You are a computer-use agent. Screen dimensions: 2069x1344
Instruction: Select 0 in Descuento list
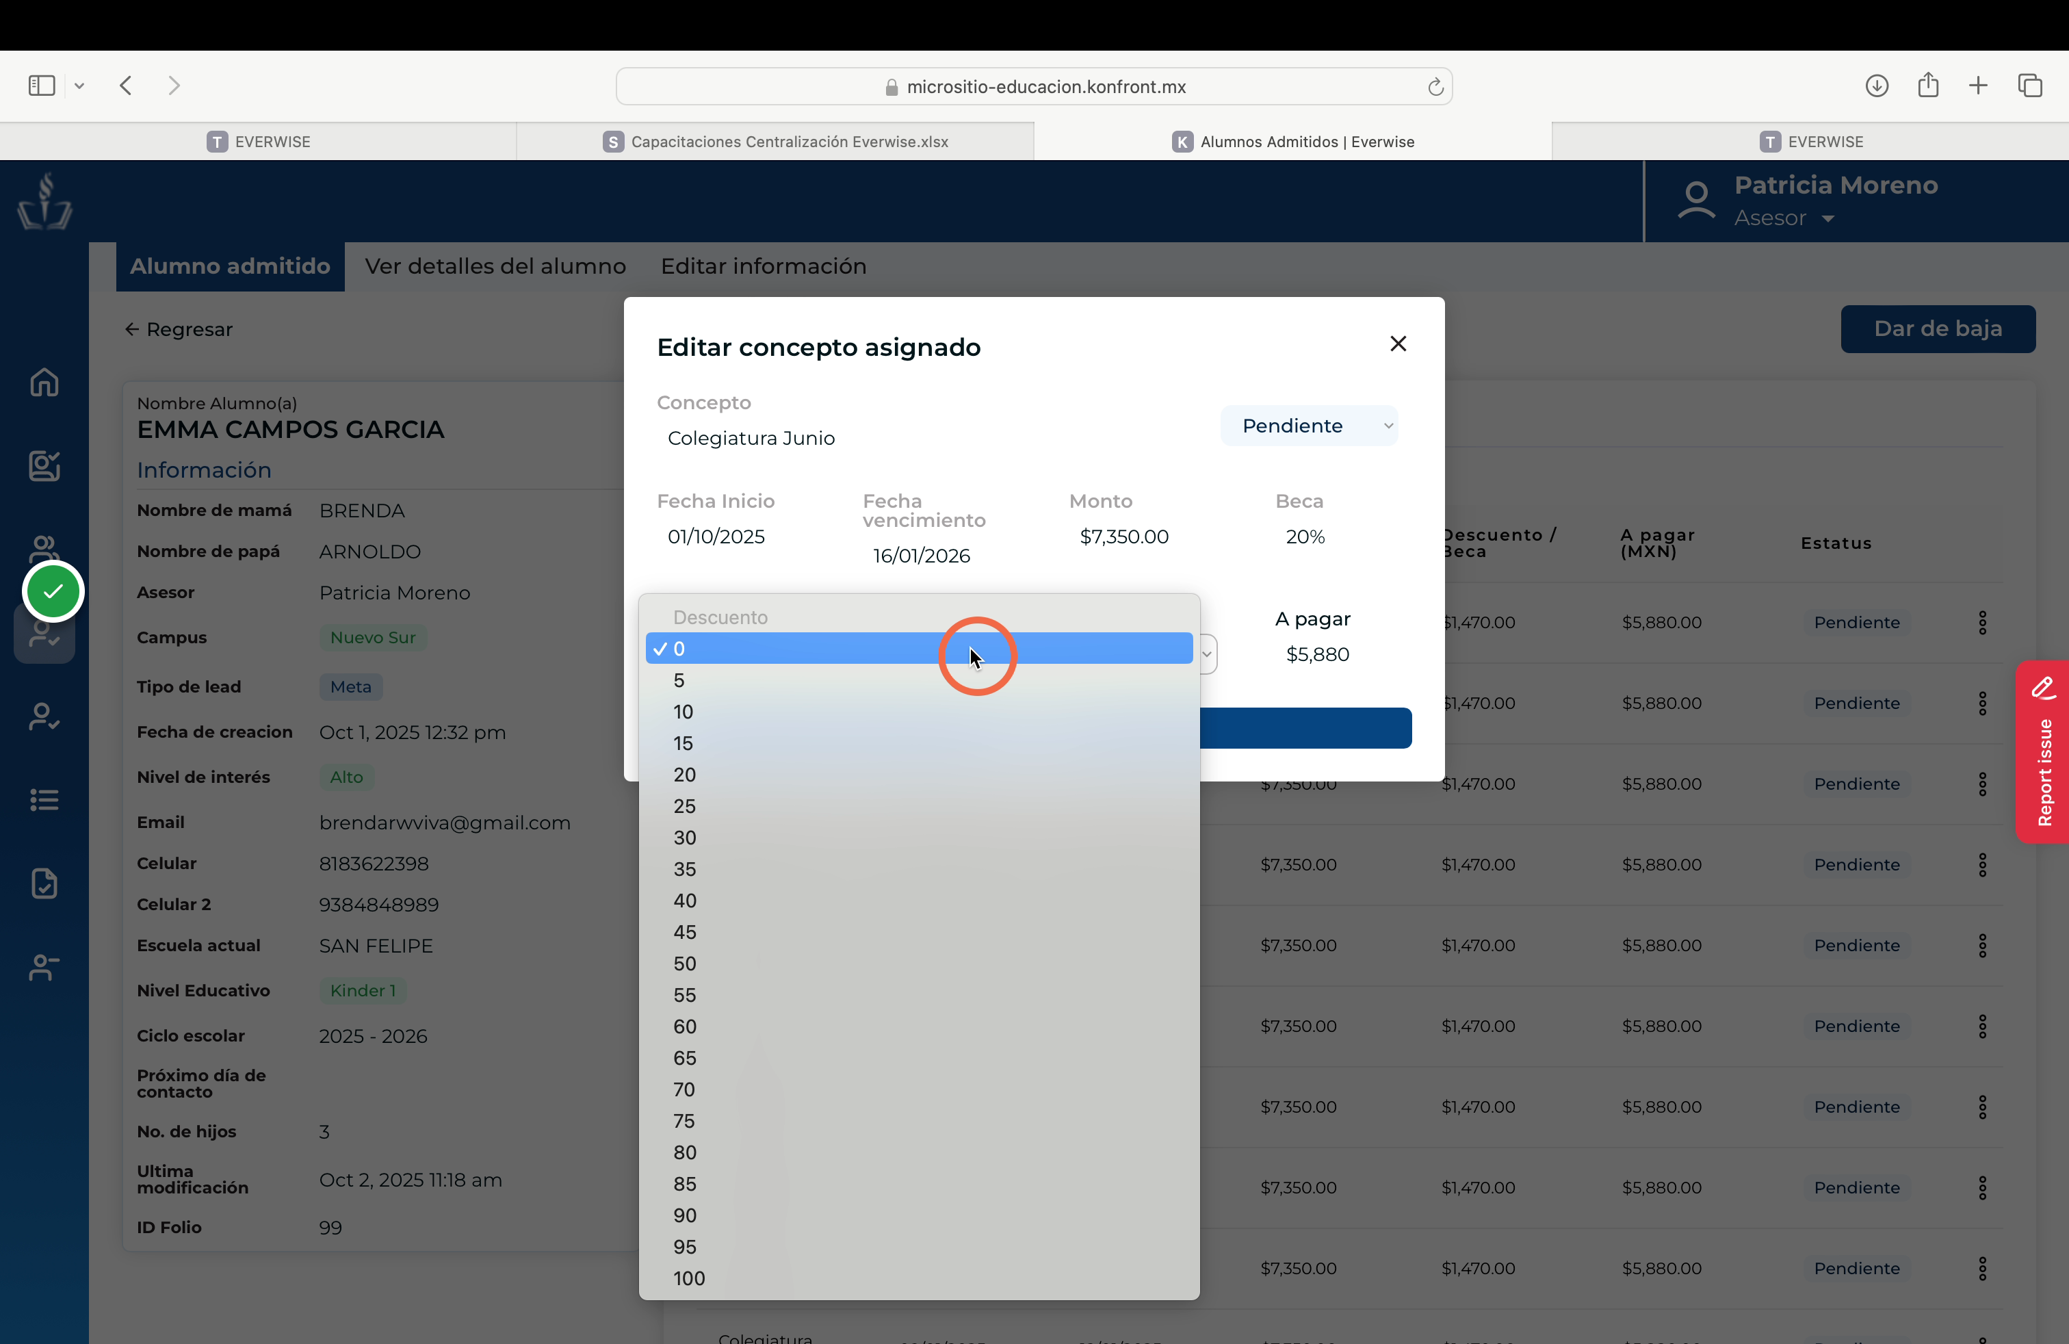(919, 649)
